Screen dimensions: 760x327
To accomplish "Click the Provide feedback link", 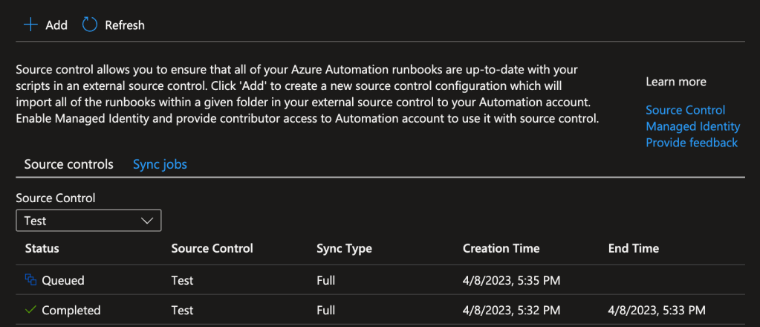I will [x=691, y=142].
